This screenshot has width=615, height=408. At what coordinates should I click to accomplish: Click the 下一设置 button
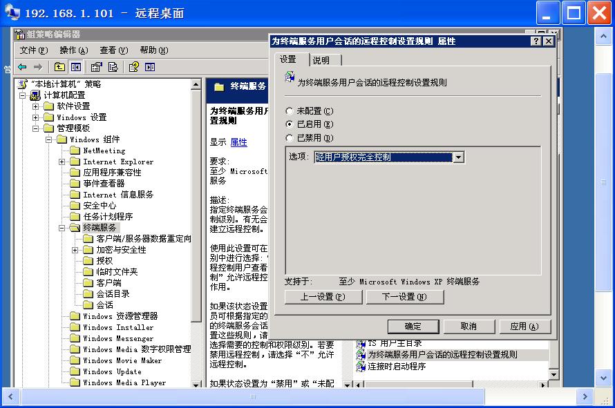click(405, 297)
